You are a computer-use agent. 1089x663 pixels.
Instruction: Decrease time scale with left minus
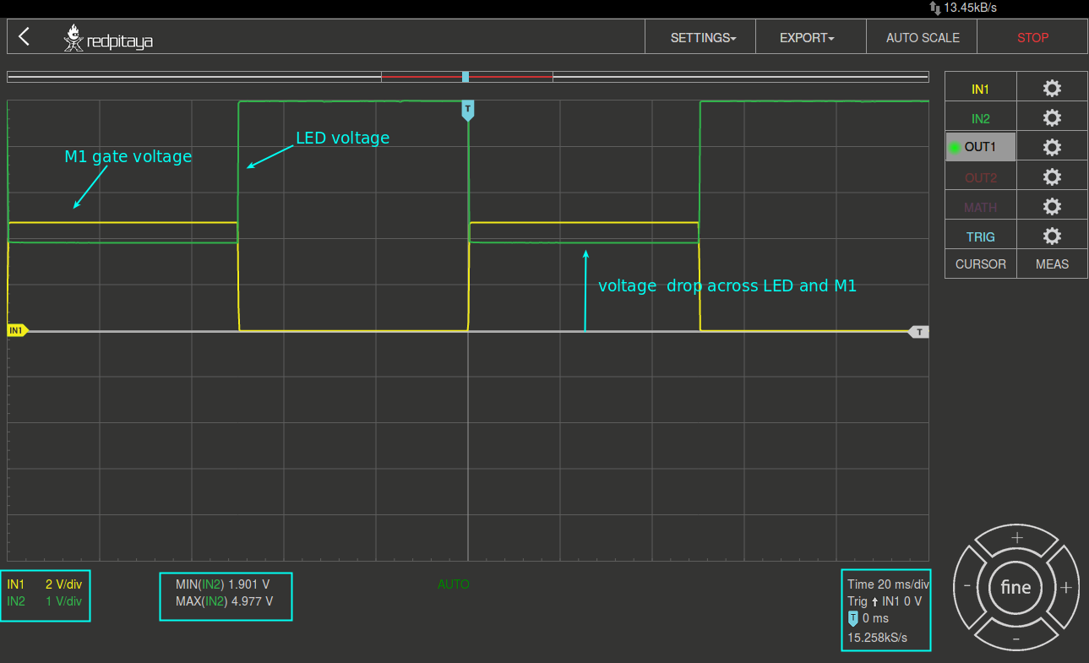click(967, 587)
